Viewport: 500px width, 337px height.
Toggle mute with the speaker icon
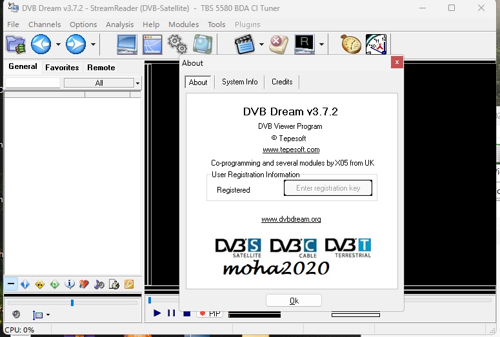(16, 314)
